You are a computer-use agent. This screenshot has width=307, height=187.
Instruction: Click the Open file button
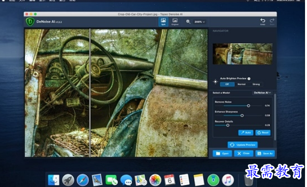[x=222, y=153]
